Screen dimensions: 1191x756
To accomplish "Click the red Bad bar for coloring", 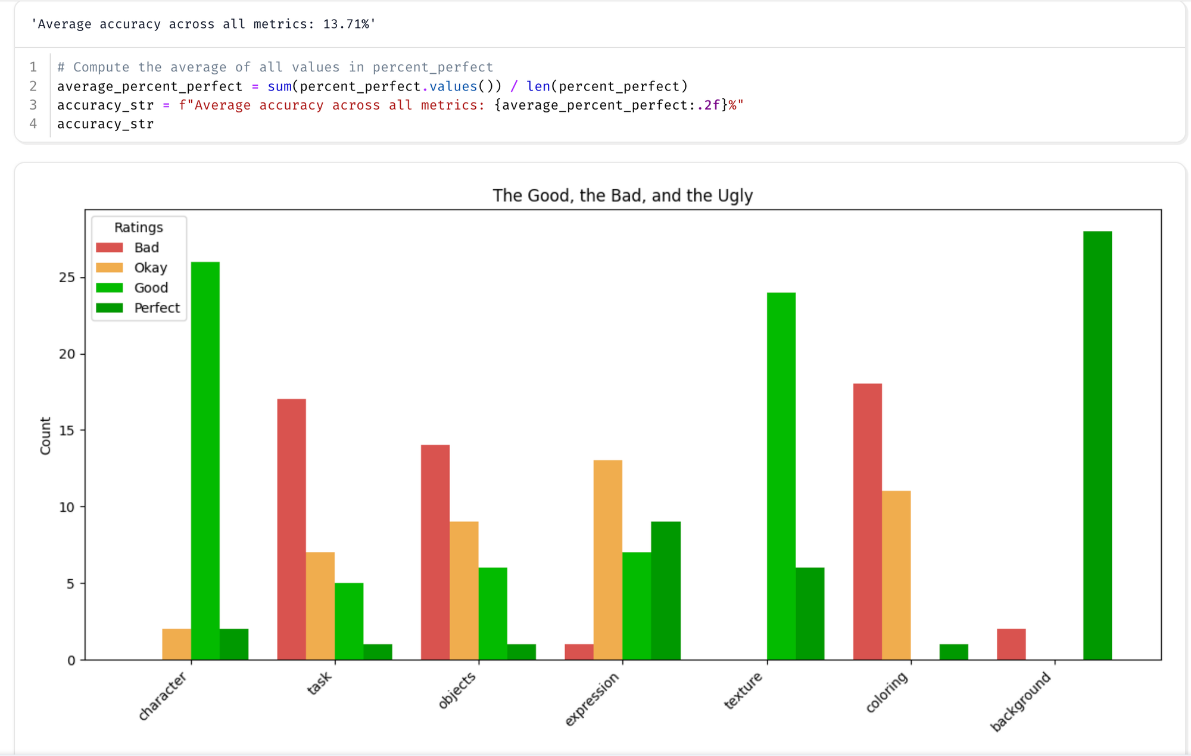I will [x=867, y=521].
